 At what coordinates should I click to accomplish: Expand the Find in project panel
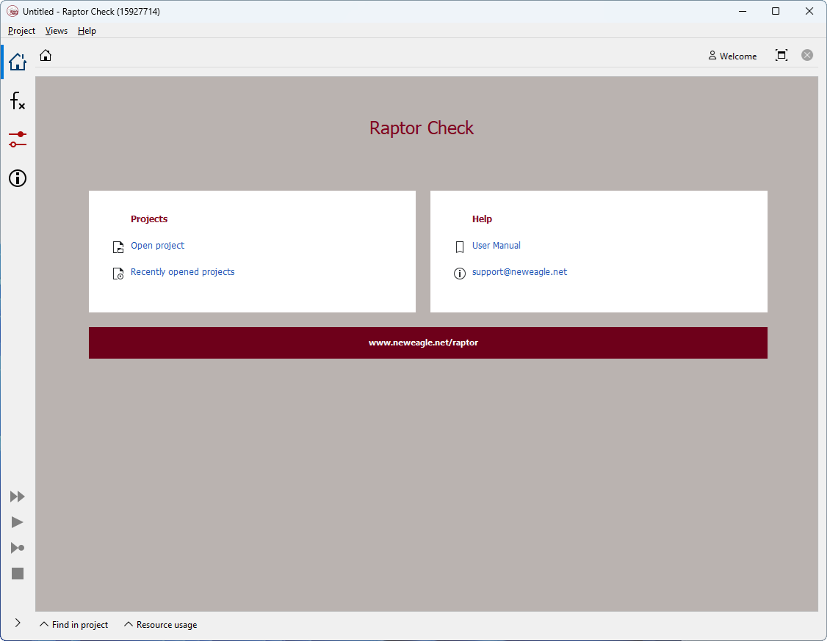[74, 625]
